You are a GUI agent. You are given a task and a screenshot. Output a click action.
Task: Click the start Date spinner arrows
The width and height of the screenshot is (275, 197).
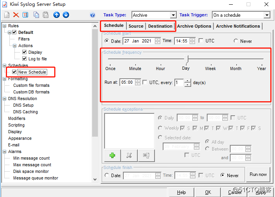158,41
